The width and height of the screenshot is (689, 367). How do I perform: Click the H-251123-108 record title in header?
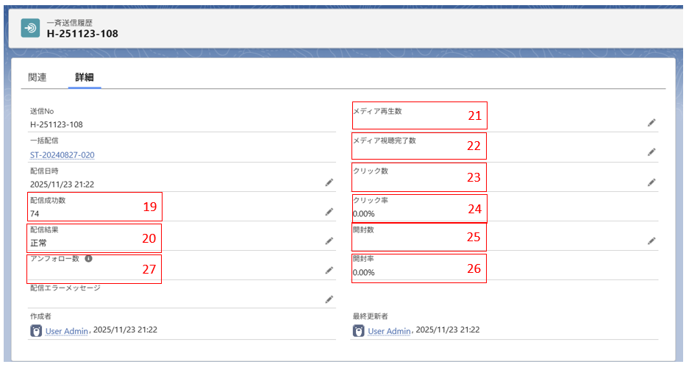coord(82,33)
